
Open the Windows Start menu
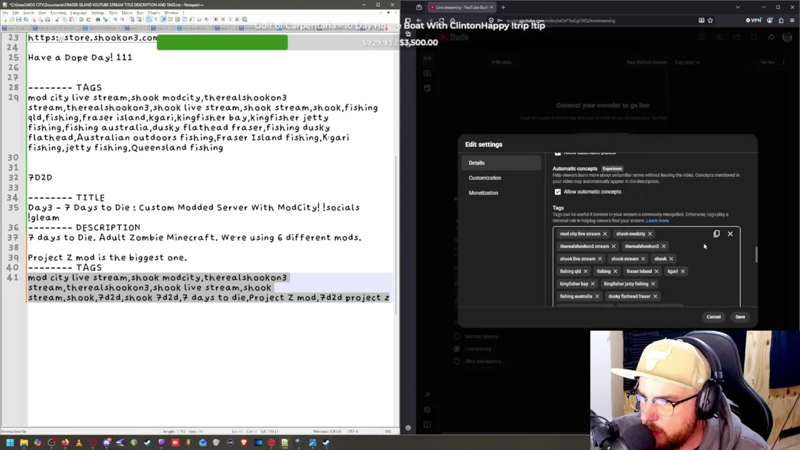click(x=10, y=442)
